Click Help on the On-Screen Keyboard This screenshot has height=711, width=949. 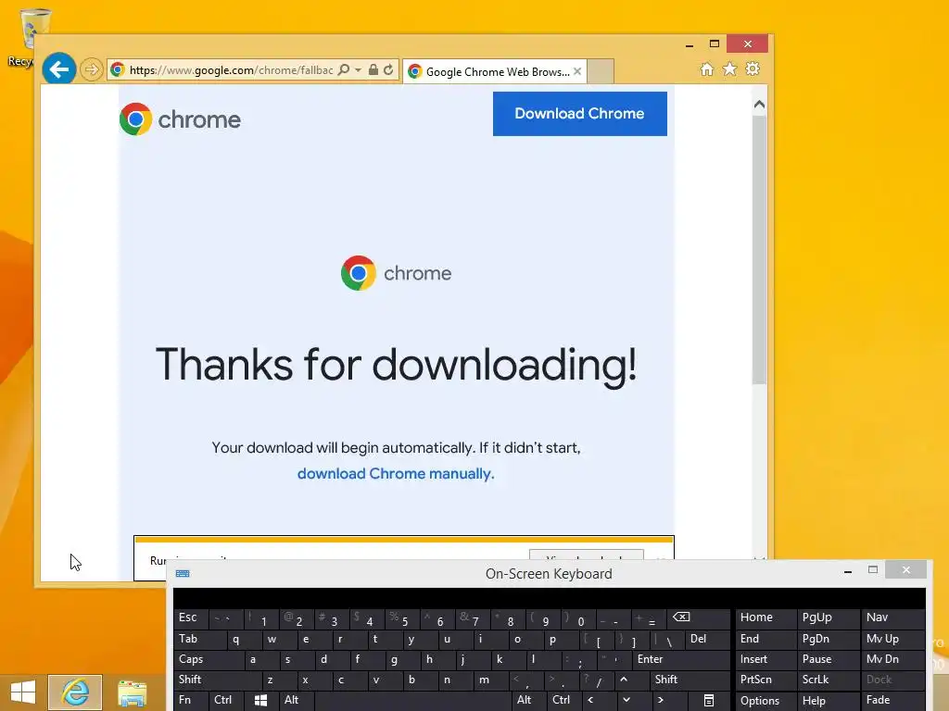tap(828, 701)
